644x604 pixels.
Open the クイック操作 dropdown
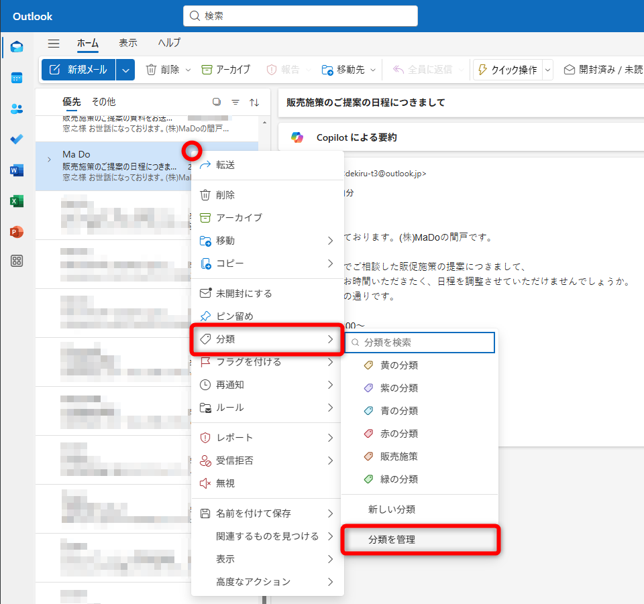(547, 69)
